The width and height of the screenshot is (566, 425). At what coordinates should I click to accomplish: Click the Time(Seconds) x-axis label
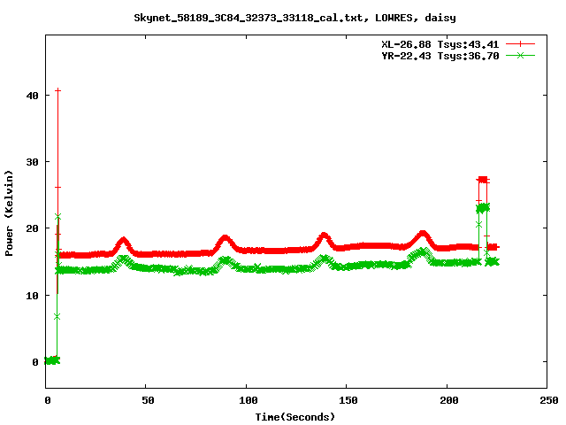(295, 417)
